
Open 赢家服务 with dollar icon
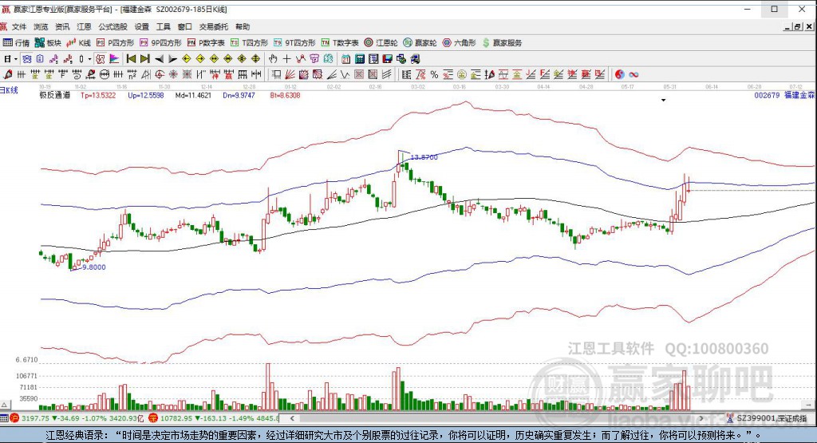click(502, 43)
